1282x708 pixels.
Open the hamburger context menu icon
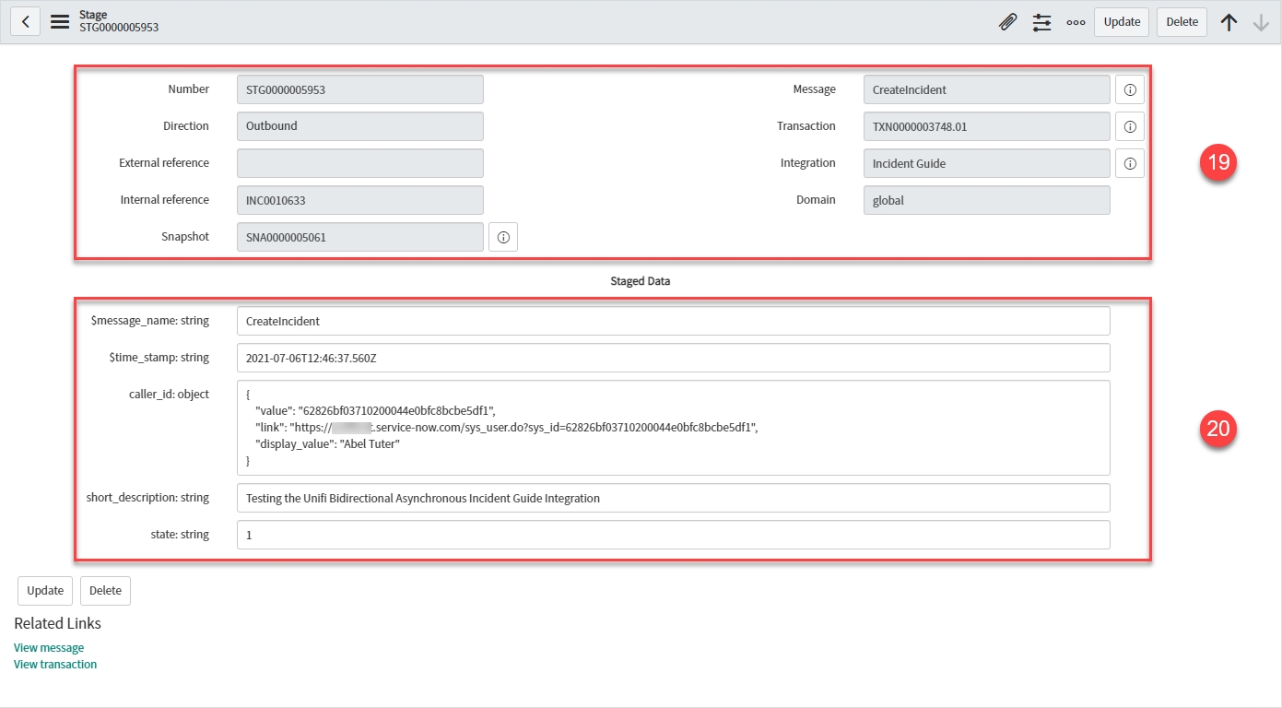point(60,22)
